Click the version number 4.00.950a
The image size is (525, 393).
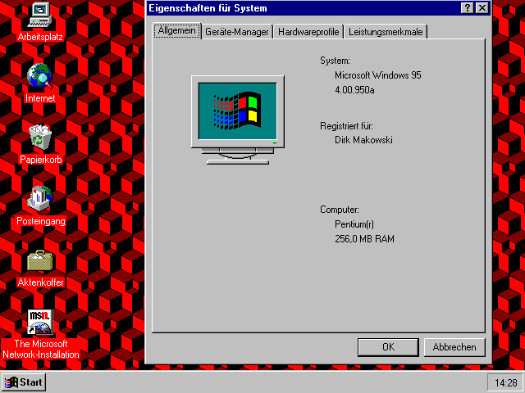[x=354, y=90]
